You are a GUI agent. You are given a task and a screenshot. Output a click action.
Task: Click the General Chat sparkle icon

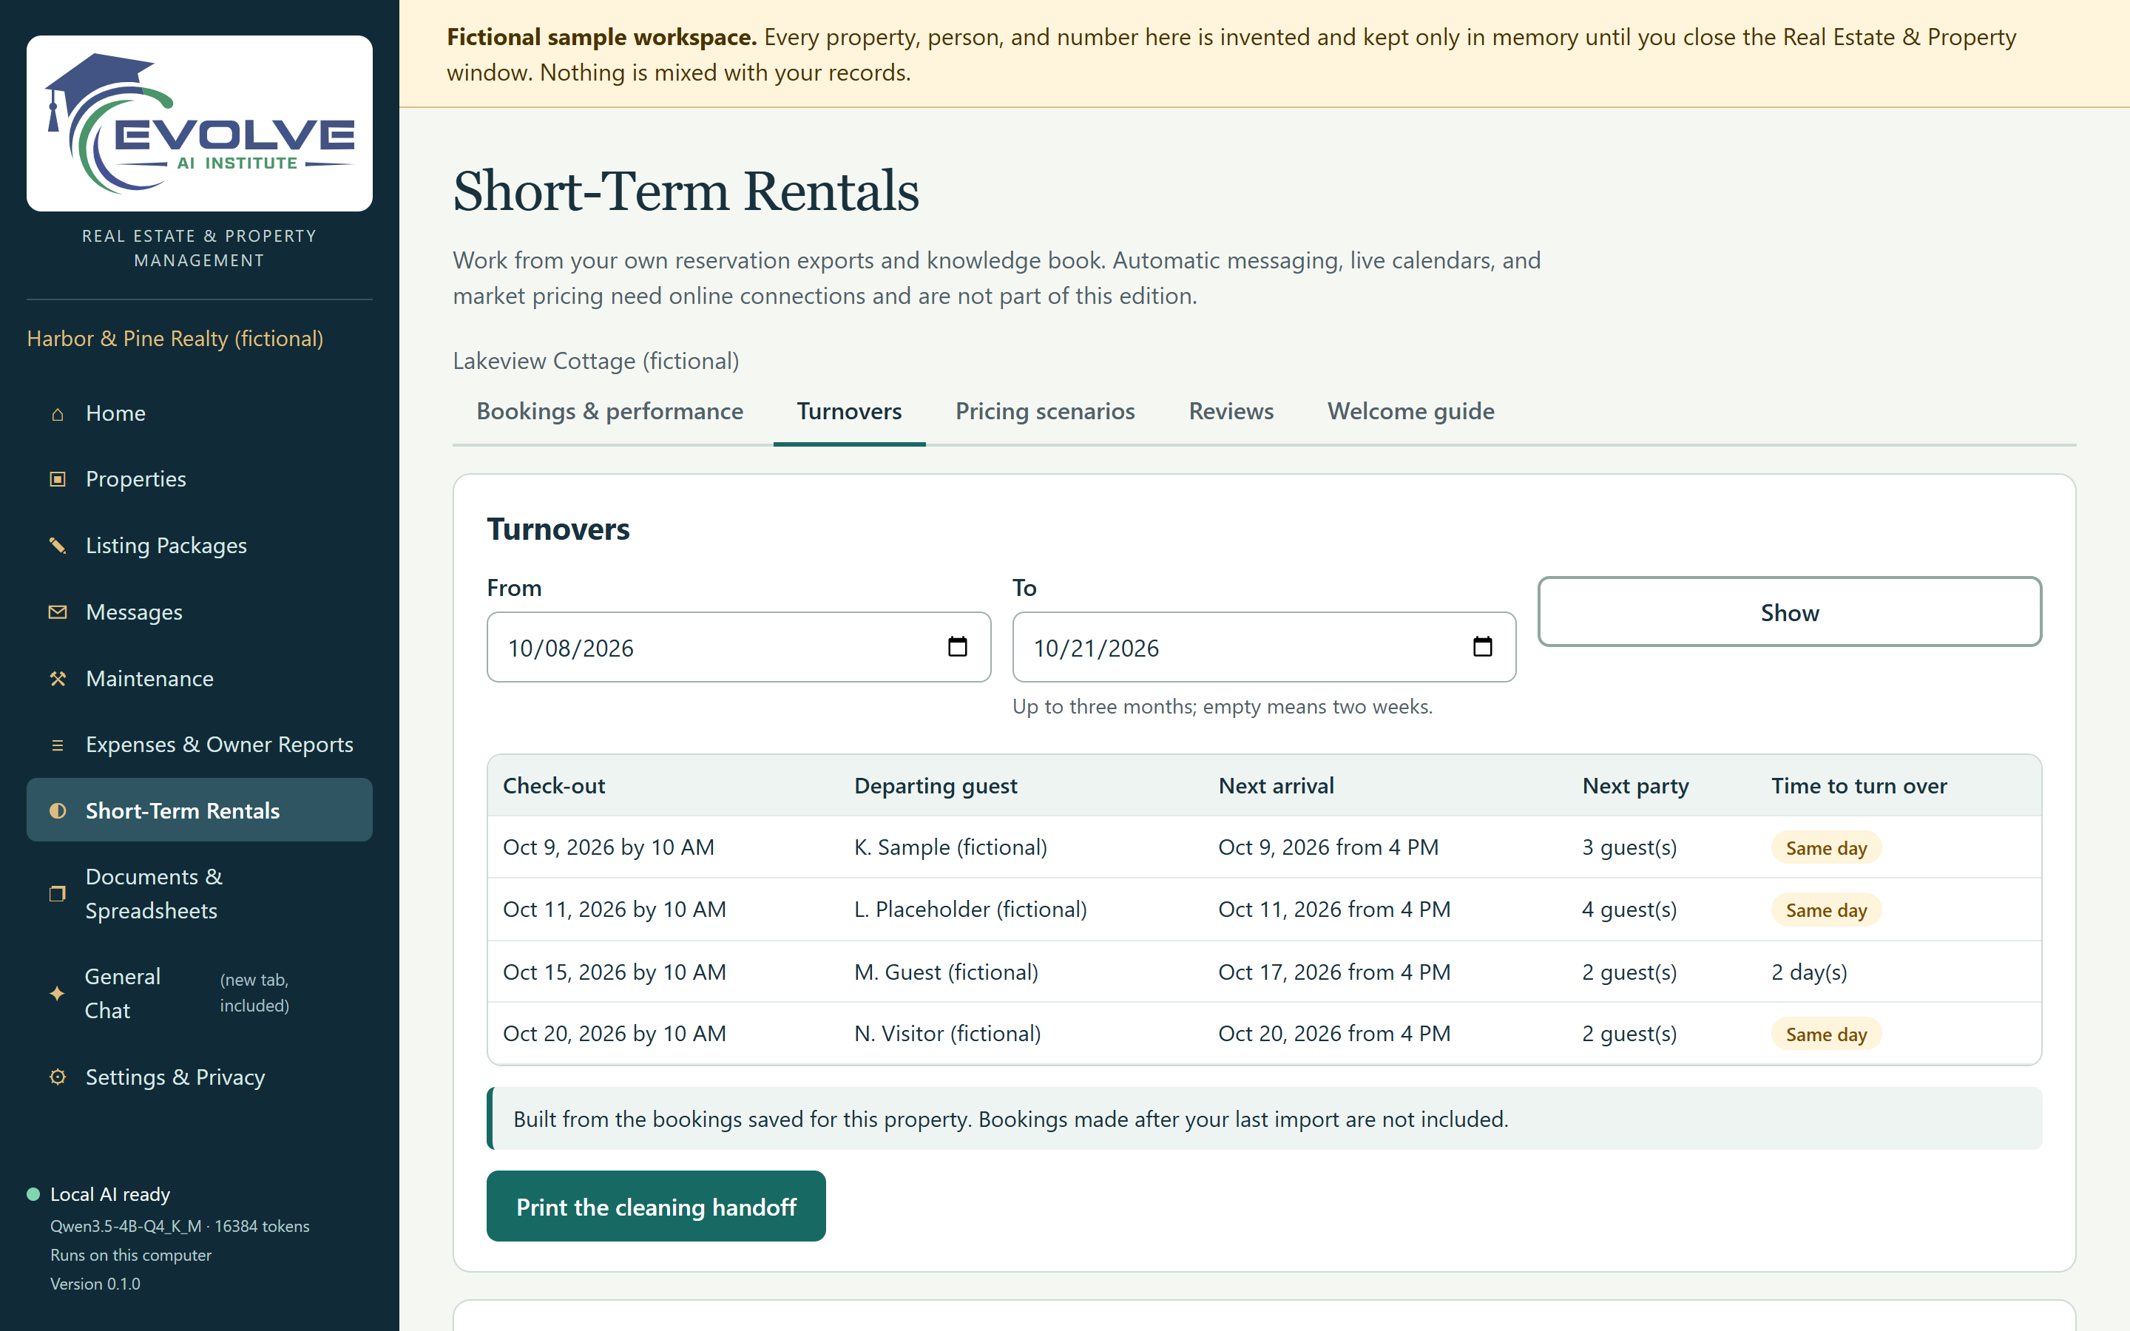57,994
